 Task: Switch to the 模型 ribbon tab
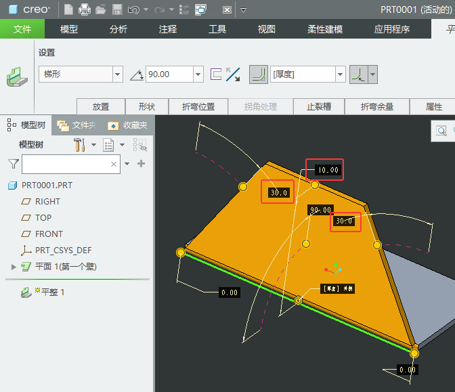point(69,29)
